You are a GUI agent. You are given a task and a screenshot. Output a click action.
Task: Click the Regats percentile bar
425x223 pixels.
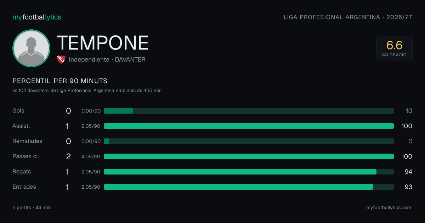[x=249, y=172]
